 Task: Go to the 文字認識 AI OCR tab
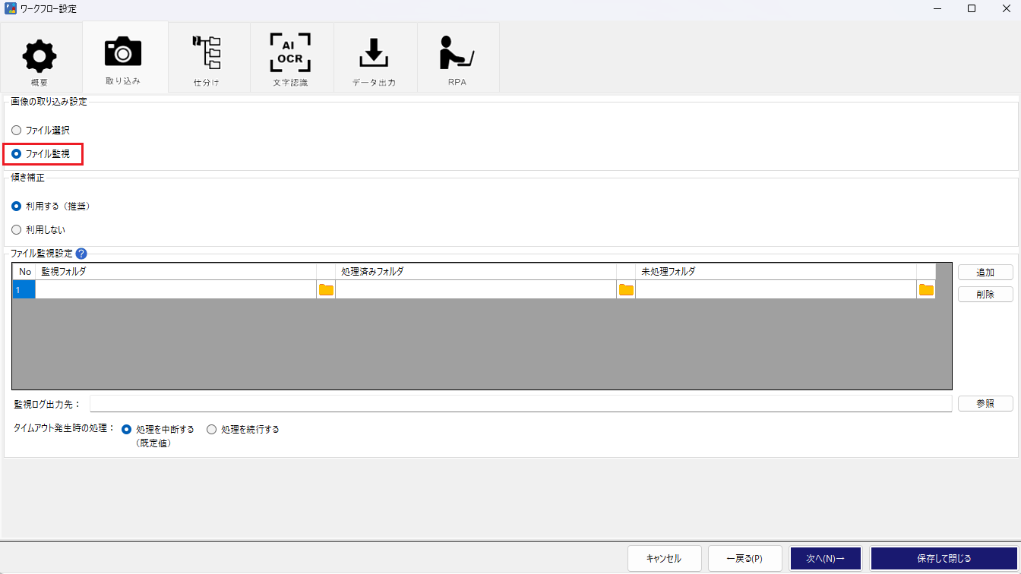[290, 58]
